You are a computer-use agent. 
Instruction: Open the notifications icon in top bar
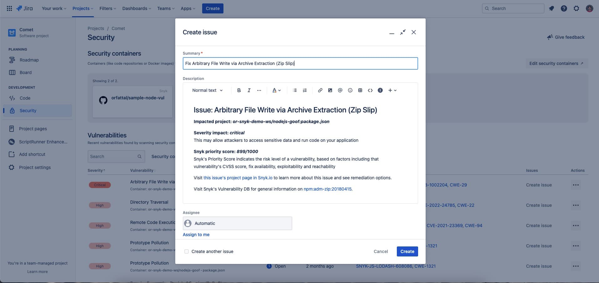pos(551,8)
